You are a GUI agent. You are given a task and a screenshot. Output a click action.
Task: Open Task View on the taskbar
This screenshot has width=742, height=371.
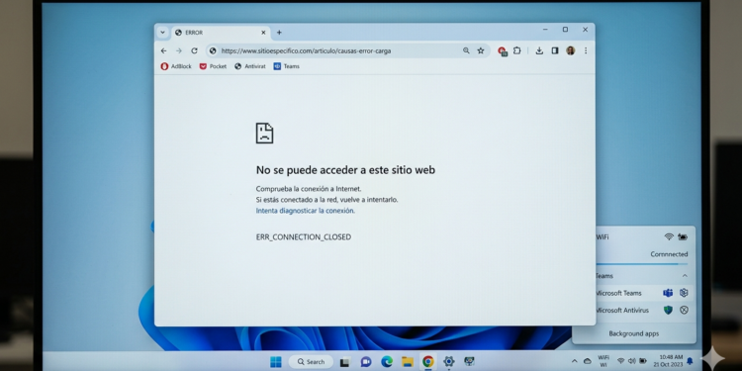[x=345, y=362]
